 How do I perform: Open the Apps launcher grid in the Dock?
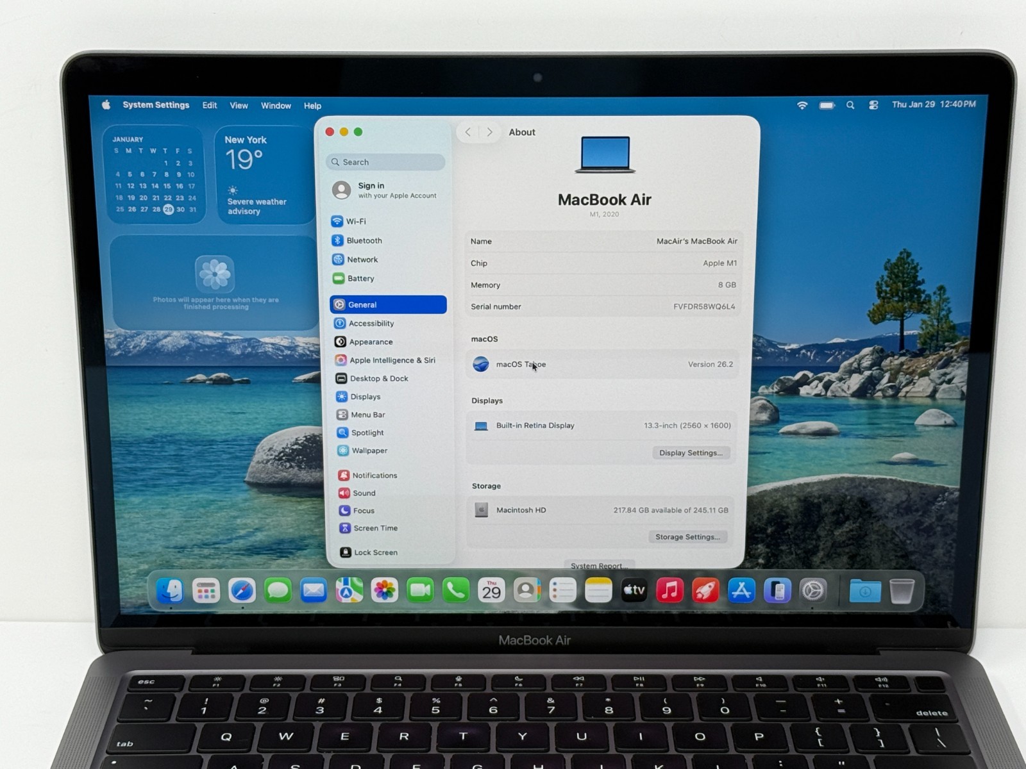206,591
